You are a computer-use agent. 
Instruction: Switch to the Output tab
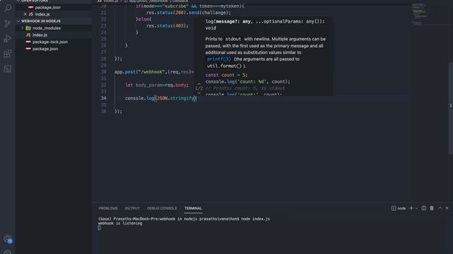click(x=132, y=208)
